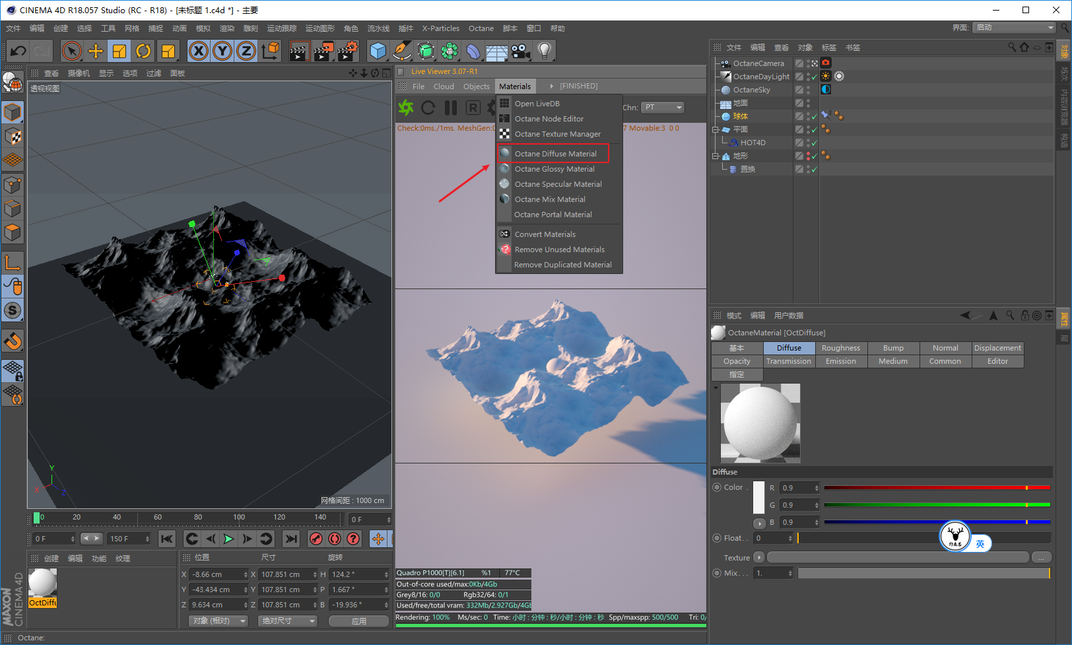Add a floor environment object
The height and width of the screenshot is (645, 1072).
tap(496, 51)
